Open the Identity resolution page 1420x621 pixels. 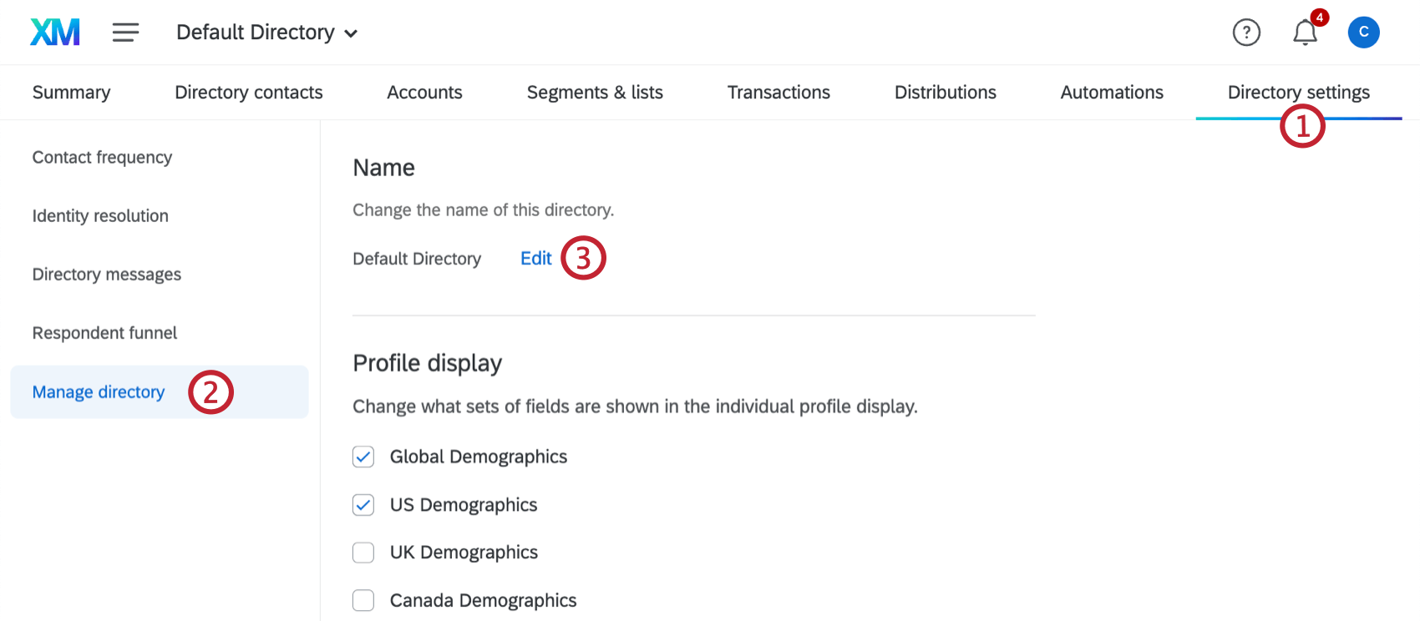[x=99, y=215]
